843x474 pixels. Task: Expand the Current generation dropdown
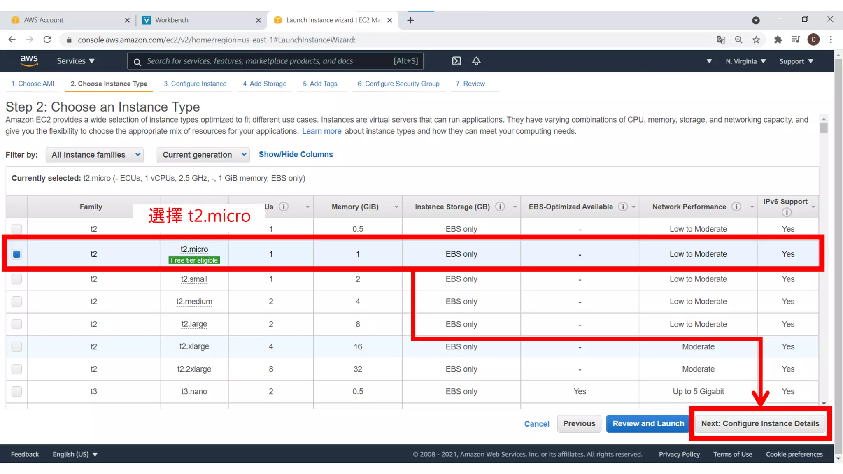click(x=203, y=155)
